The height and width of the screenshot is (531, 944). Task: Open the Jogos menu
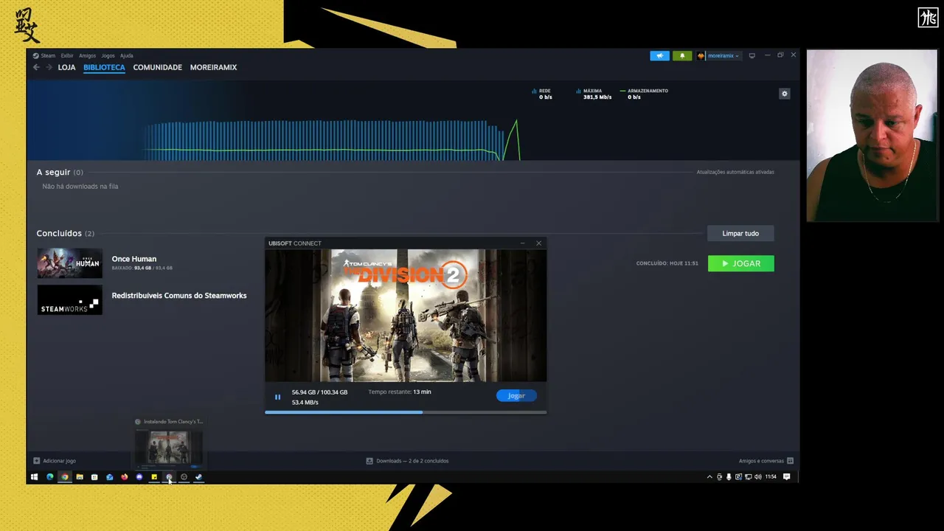[x=108, y=55]
